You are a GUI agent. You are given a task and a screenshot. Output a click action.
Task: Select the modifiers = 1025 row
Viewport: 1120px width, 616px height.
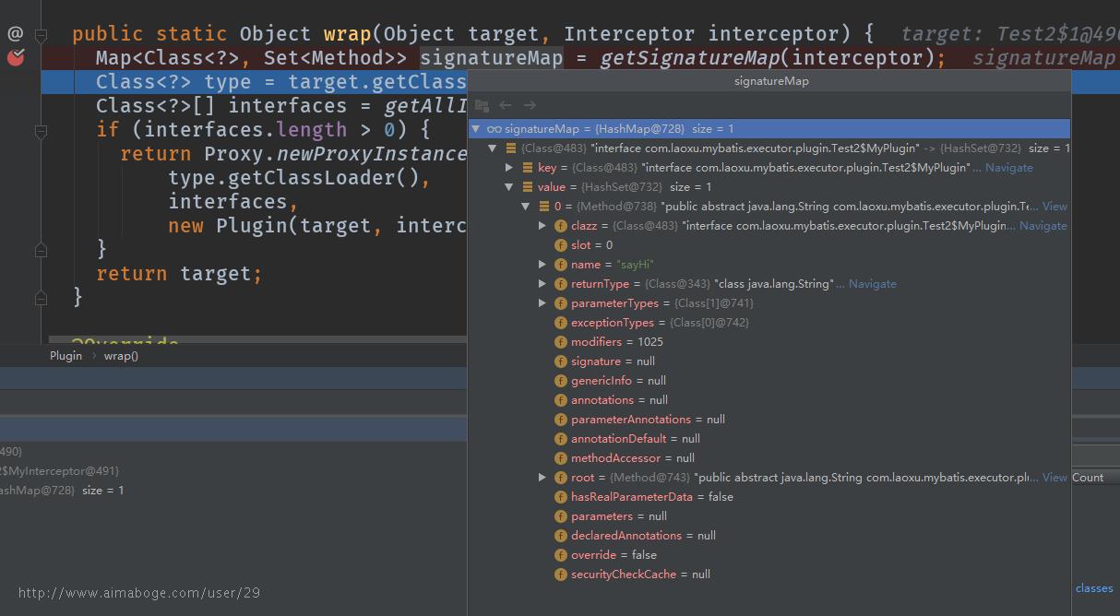click(769, 342)
